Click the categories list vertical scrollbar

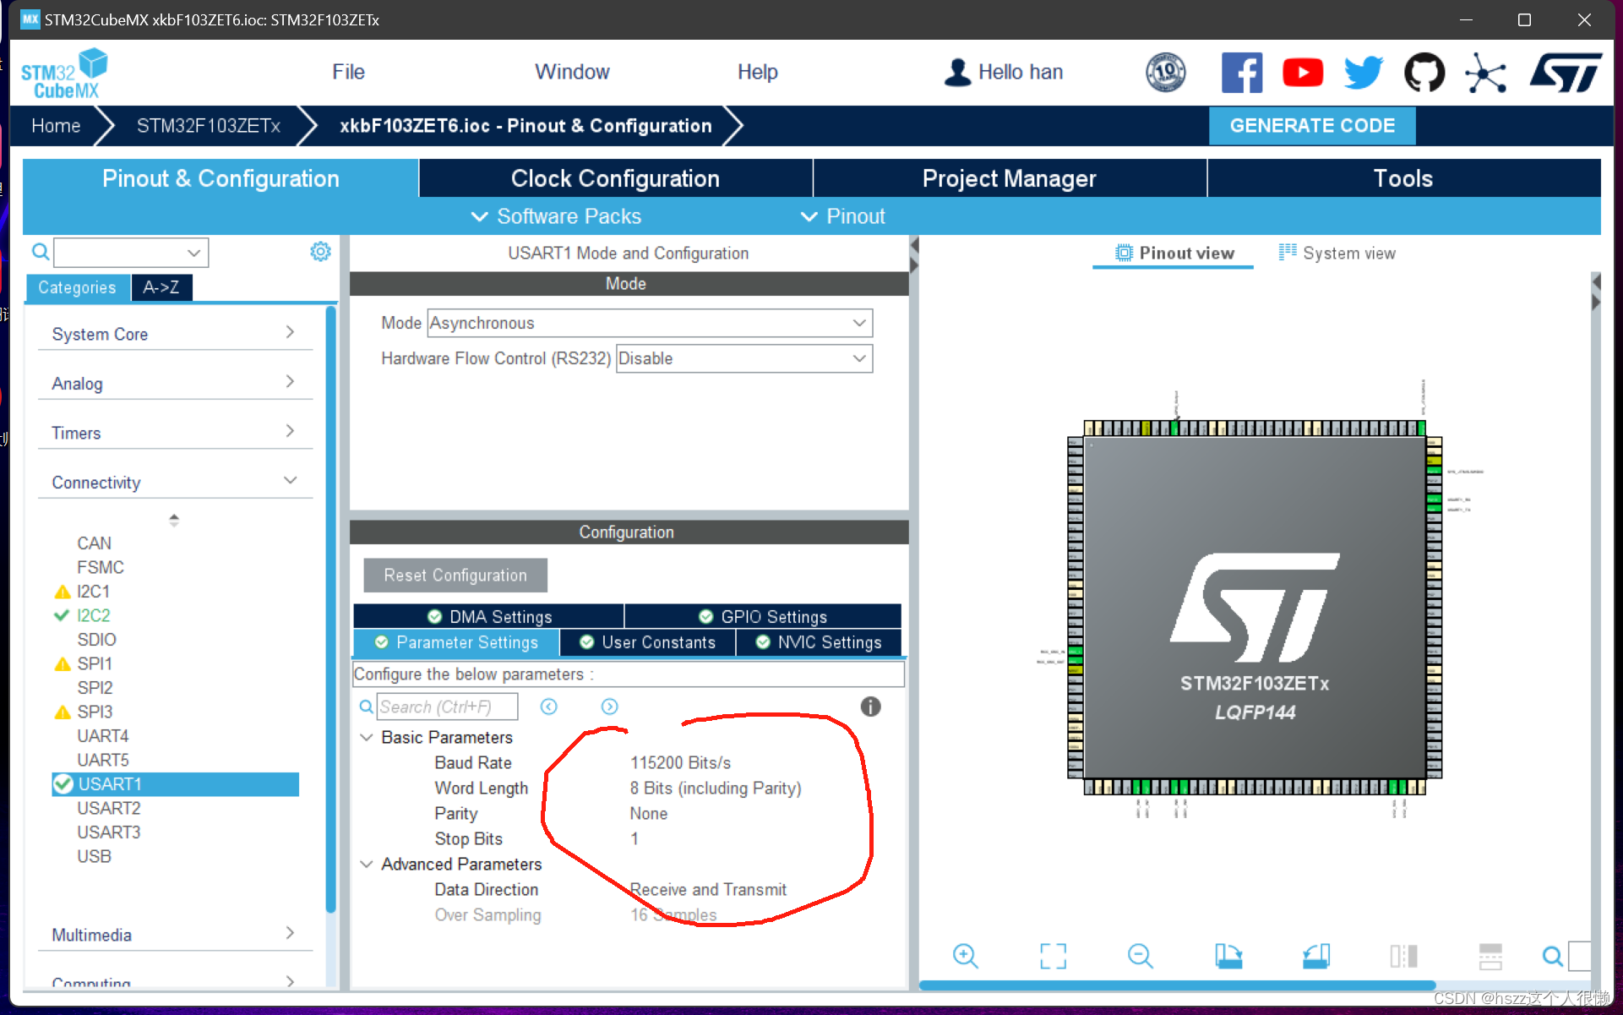(x=331, y=608)
